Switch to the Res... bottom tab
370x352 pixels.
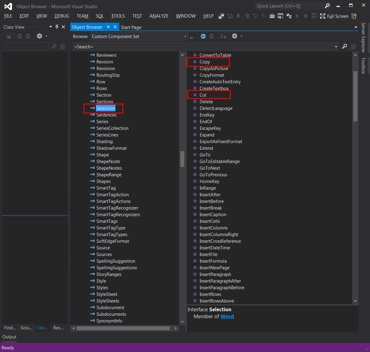[x=59, y=328]
